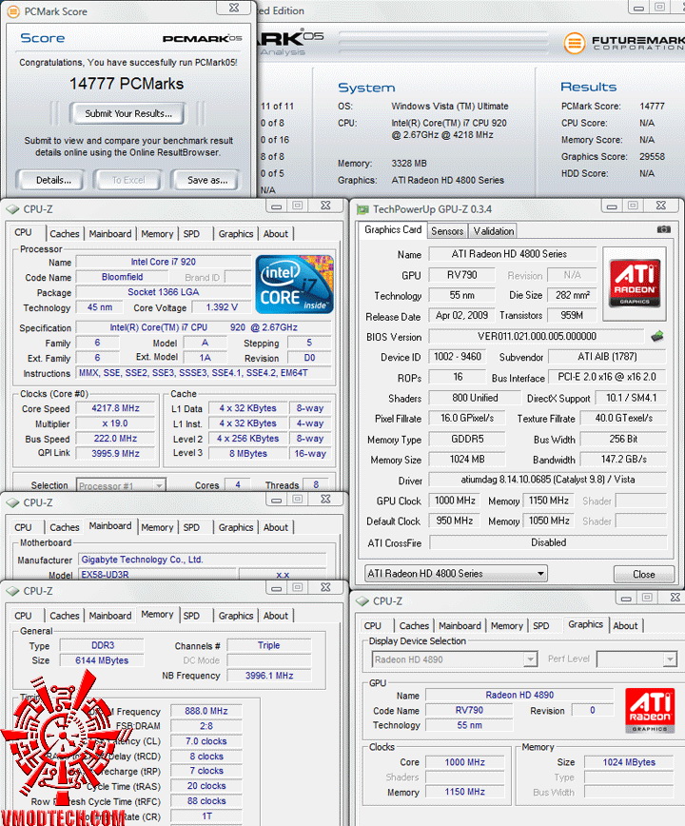Open Memory tab in top CPU-Z window
The image size is (685, 826).
157,234
